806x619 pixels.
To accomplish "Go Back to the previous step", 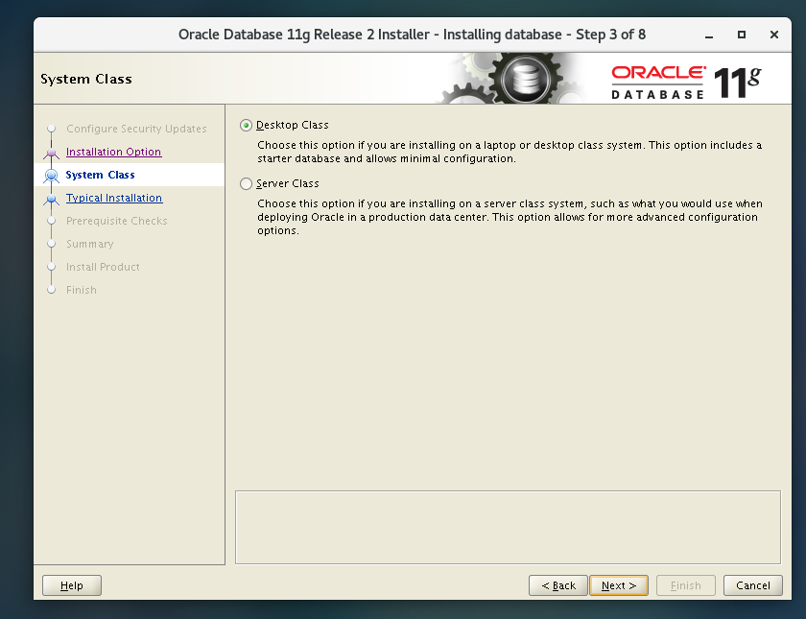I will (x=558, y=585).
